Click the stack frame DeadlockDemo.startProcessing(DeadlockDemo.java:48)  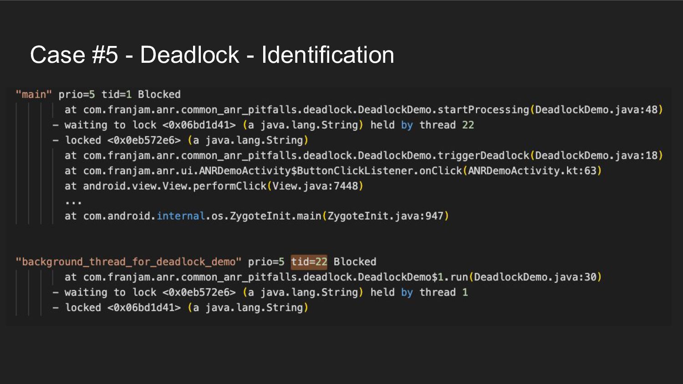coord(363,110)
